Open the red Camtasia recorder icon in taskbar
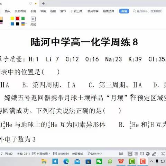Screen dimensions: 166x166 click(x=143, y=162)
